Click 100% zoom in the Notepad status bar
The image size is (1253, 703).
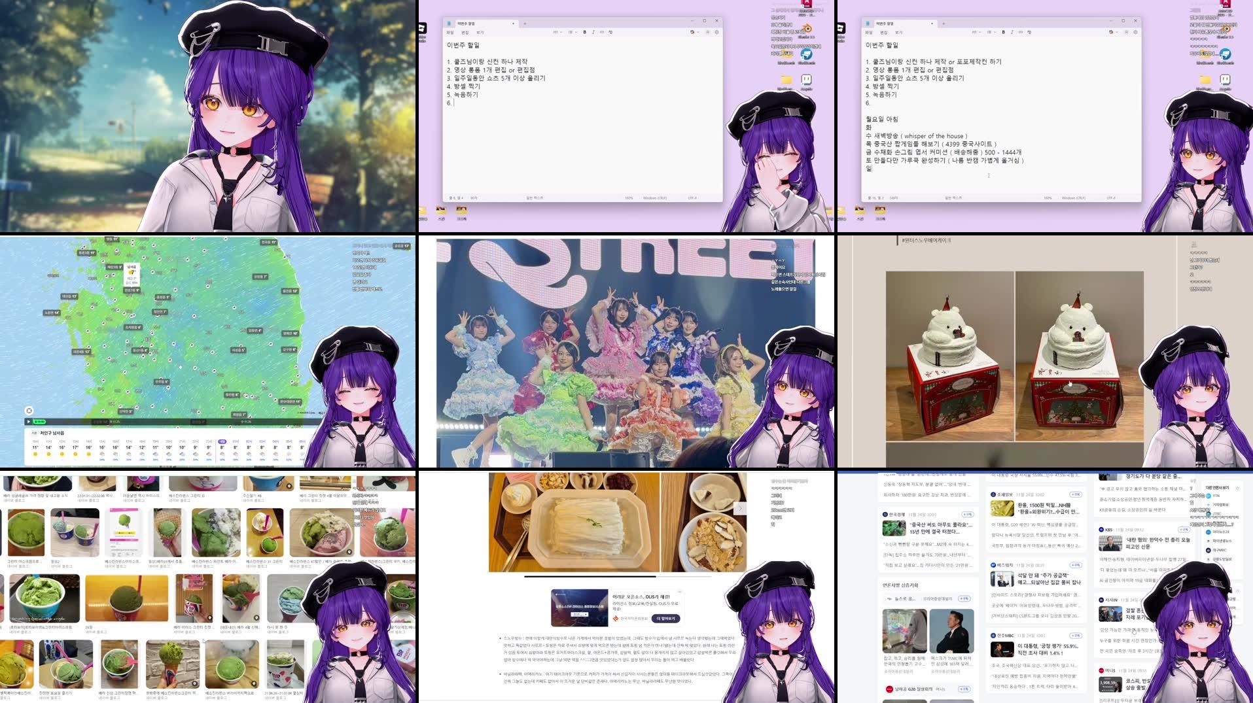[x=627, y=198]
